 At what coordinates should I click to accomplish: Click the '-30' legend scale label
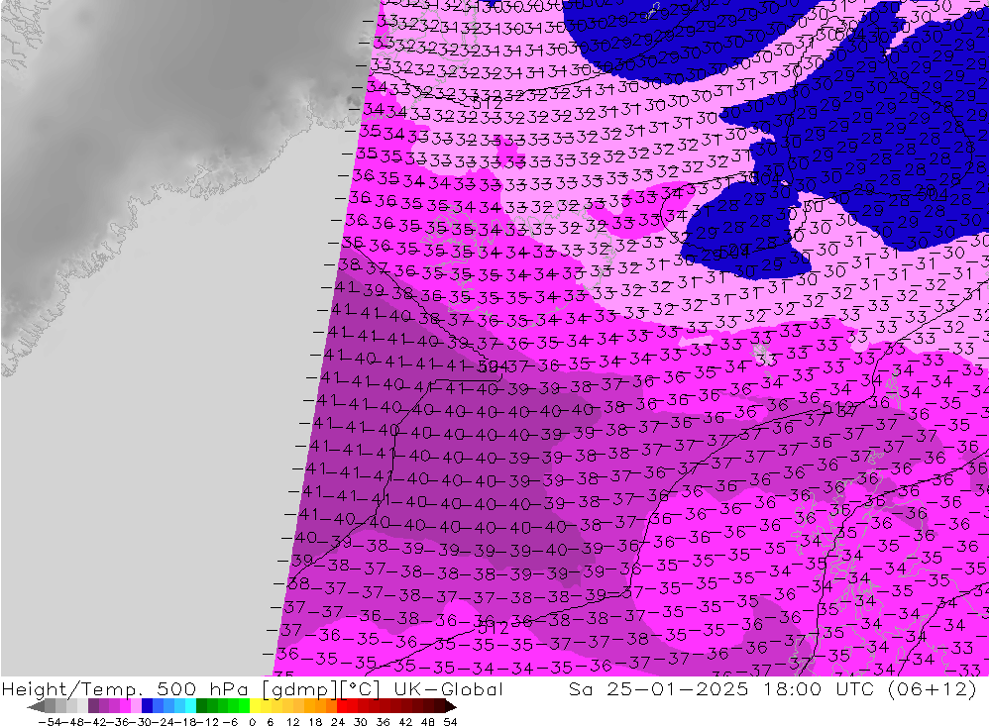pos(141,722)
